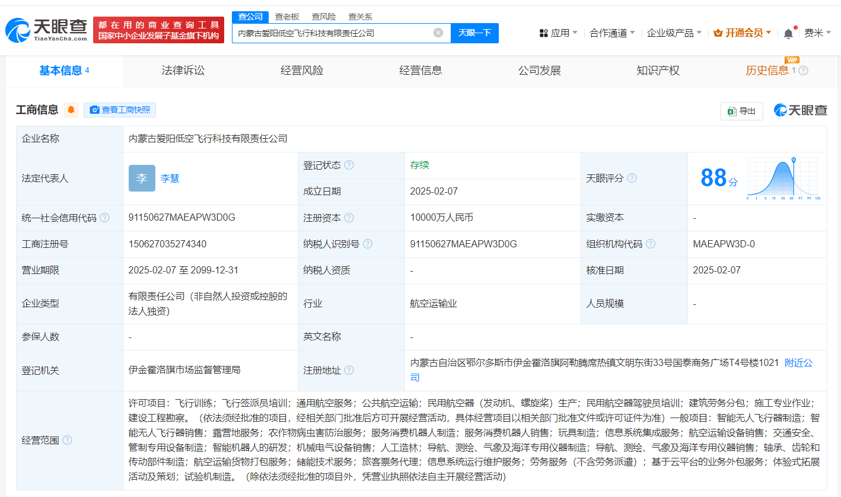This screenshot has width=841, height=497.
Task: Click the help icon beside 天眼评分
Action: point(633,177)
